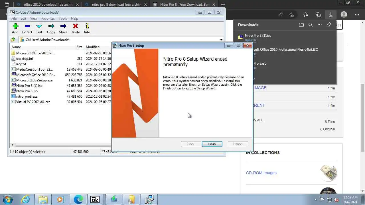The image size is (365, 205).
Task: Open file link under Nitro Pro 8 (1).iso
Action: tap(250, 40)
